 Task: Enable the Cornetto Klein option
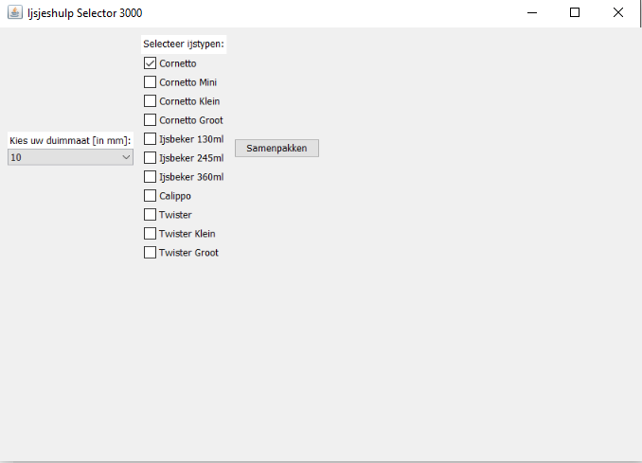pos(150,100)
